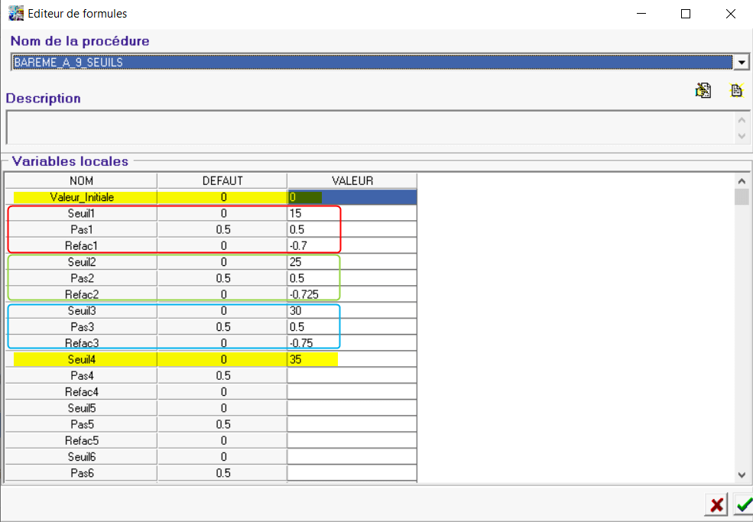Click the edit procedure icon with hand and pencil
The height and width of the screenshot is (522, 753).
(703, 90)
